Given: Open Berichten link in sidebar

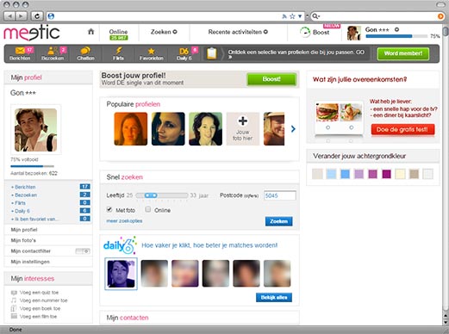Looking at the screenshot, I should [x=25, y=187].
